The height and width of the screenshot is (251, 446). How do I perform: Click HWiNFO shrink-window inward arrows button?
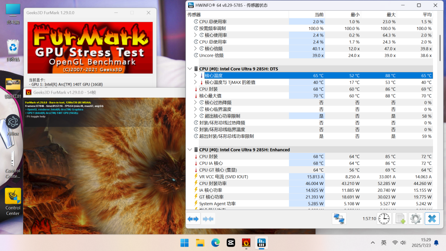point(208,219)
